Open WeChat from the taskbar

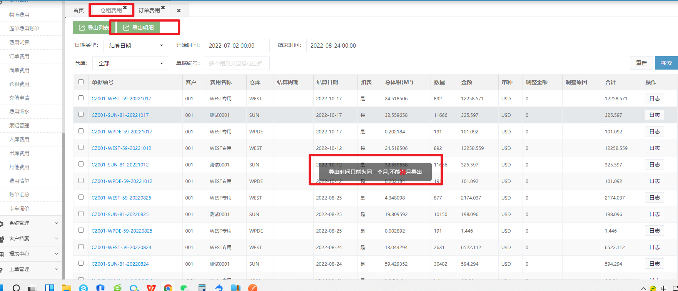[x=185, y=288]
